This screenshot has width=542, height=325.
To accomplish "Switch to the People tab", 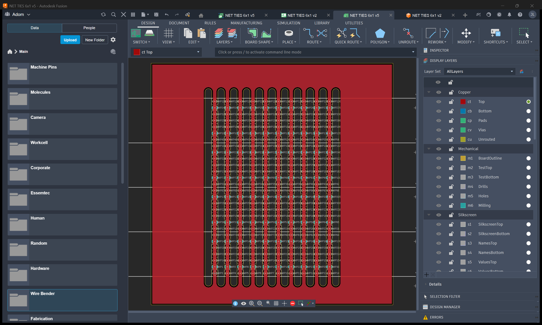I will pyautogui.click(x=89, y=28).
